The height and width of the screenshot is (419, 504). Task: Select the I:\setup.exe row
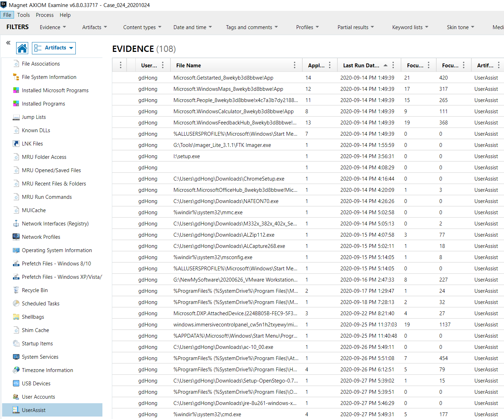pos(308,156)
